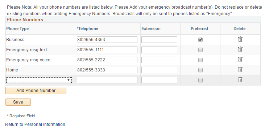
Task: Select Business telephone field 802/656-4363
Action: tap(107, 40)
